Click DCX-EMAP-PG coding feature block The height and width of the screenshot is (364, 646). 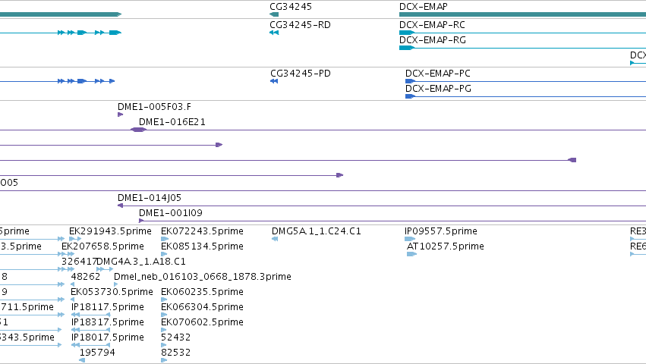(x=410, y=96)
